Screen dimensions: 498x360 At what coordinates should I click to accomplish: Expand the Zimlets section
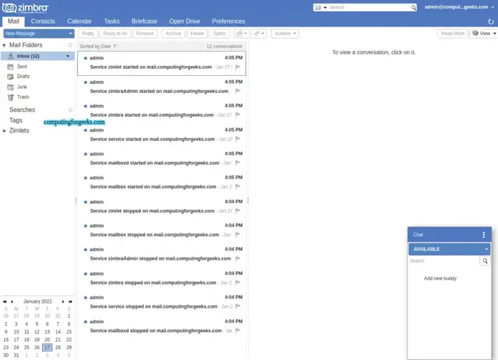[4, 130]
